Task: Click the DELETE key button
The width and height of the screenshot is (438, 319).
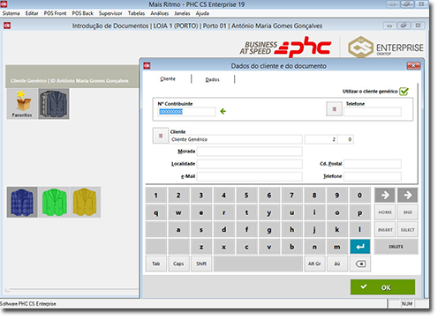Action: (x=396, y=247)
